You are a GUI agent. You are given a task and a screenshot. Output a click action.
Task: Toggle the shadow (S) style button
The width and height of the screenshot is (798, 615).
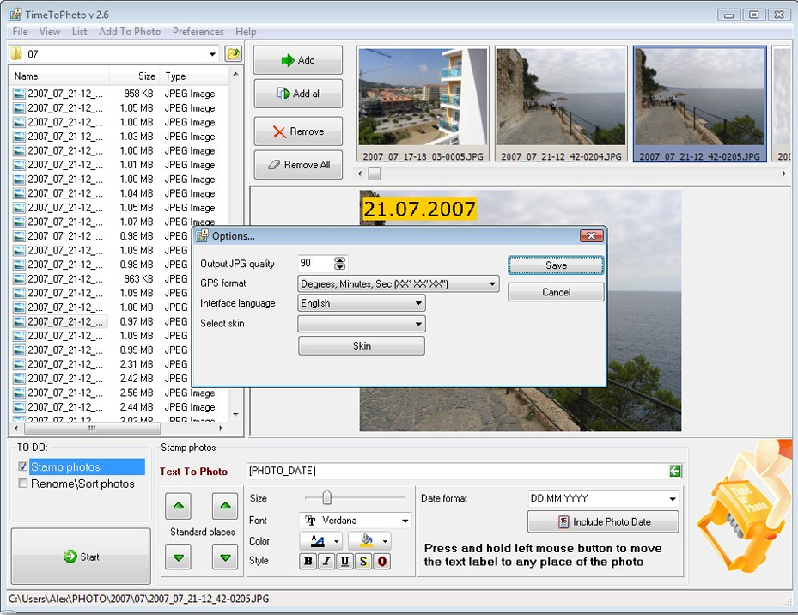pos(363,562)
